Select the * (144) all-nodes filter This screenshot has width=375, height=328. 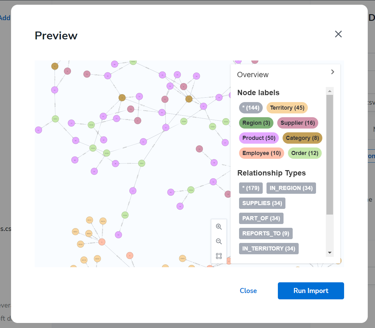251,108
